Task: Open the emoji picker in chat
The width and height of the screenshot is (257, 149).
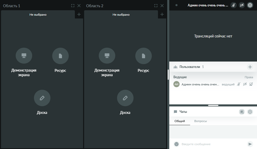Action: click(x=176, y=144)
